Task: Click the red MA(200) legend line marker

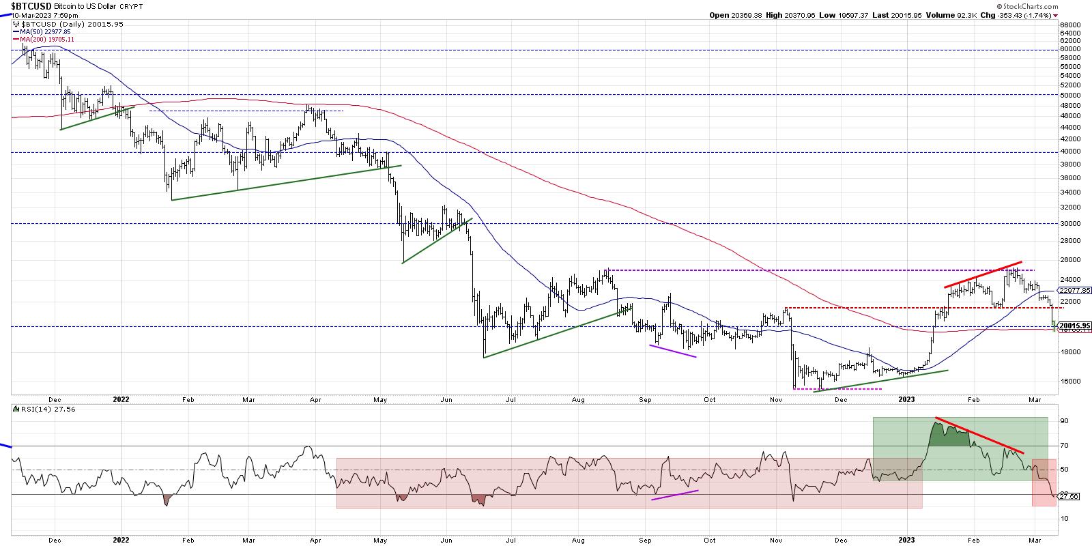Action: pos(16,40)
